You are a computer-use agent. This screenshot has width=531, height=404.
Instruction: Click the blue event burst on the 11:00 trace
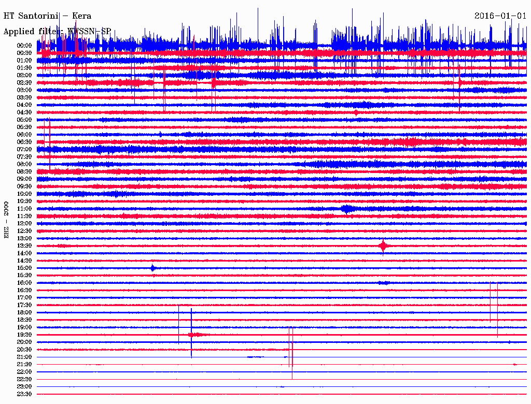pos(347,209)
